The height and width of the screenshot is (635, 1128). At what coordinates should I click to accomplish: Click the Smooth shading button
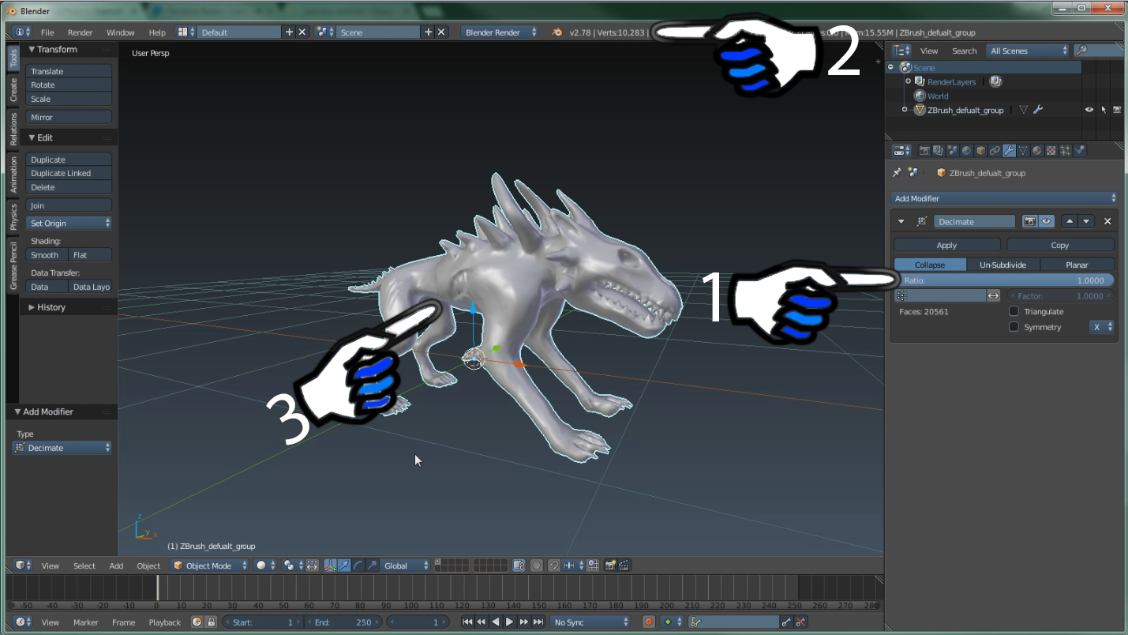pos(47,254)
